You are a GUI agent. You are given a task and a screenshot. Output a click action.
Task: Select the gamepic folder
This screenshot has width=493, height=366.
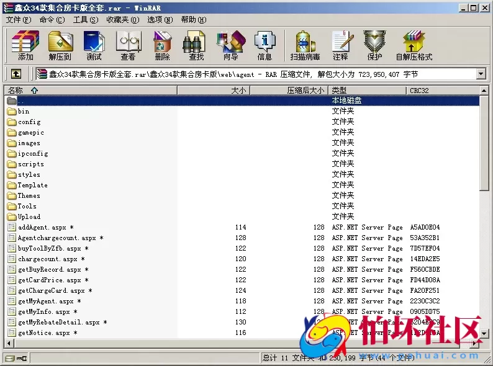(x=25, y=133)
